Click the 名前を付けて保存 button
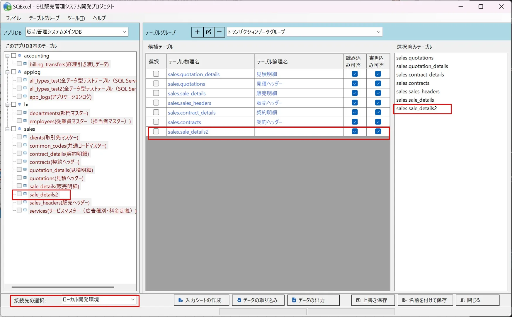 pos(425,300)
